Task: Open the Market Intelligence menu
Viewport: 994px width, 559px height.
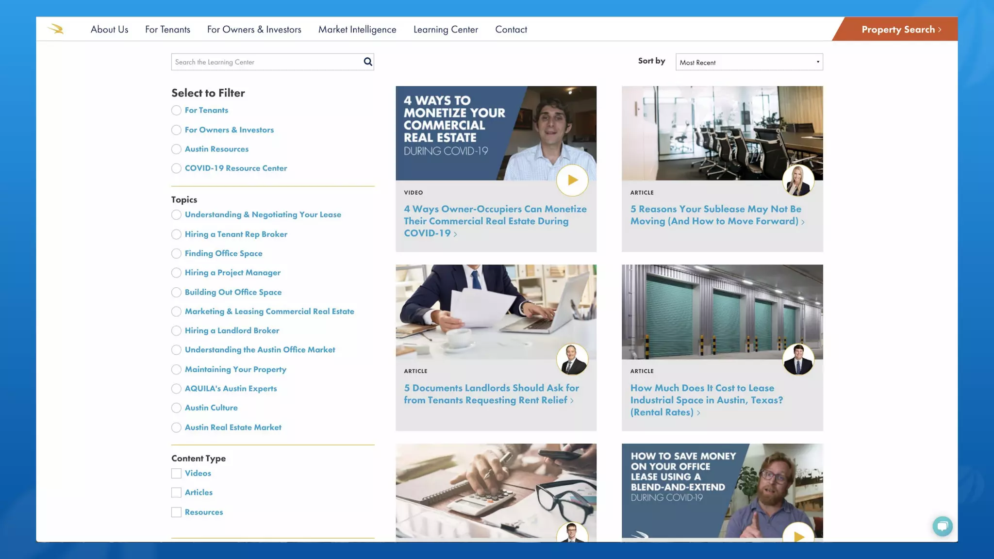Action: coord(357,29)
